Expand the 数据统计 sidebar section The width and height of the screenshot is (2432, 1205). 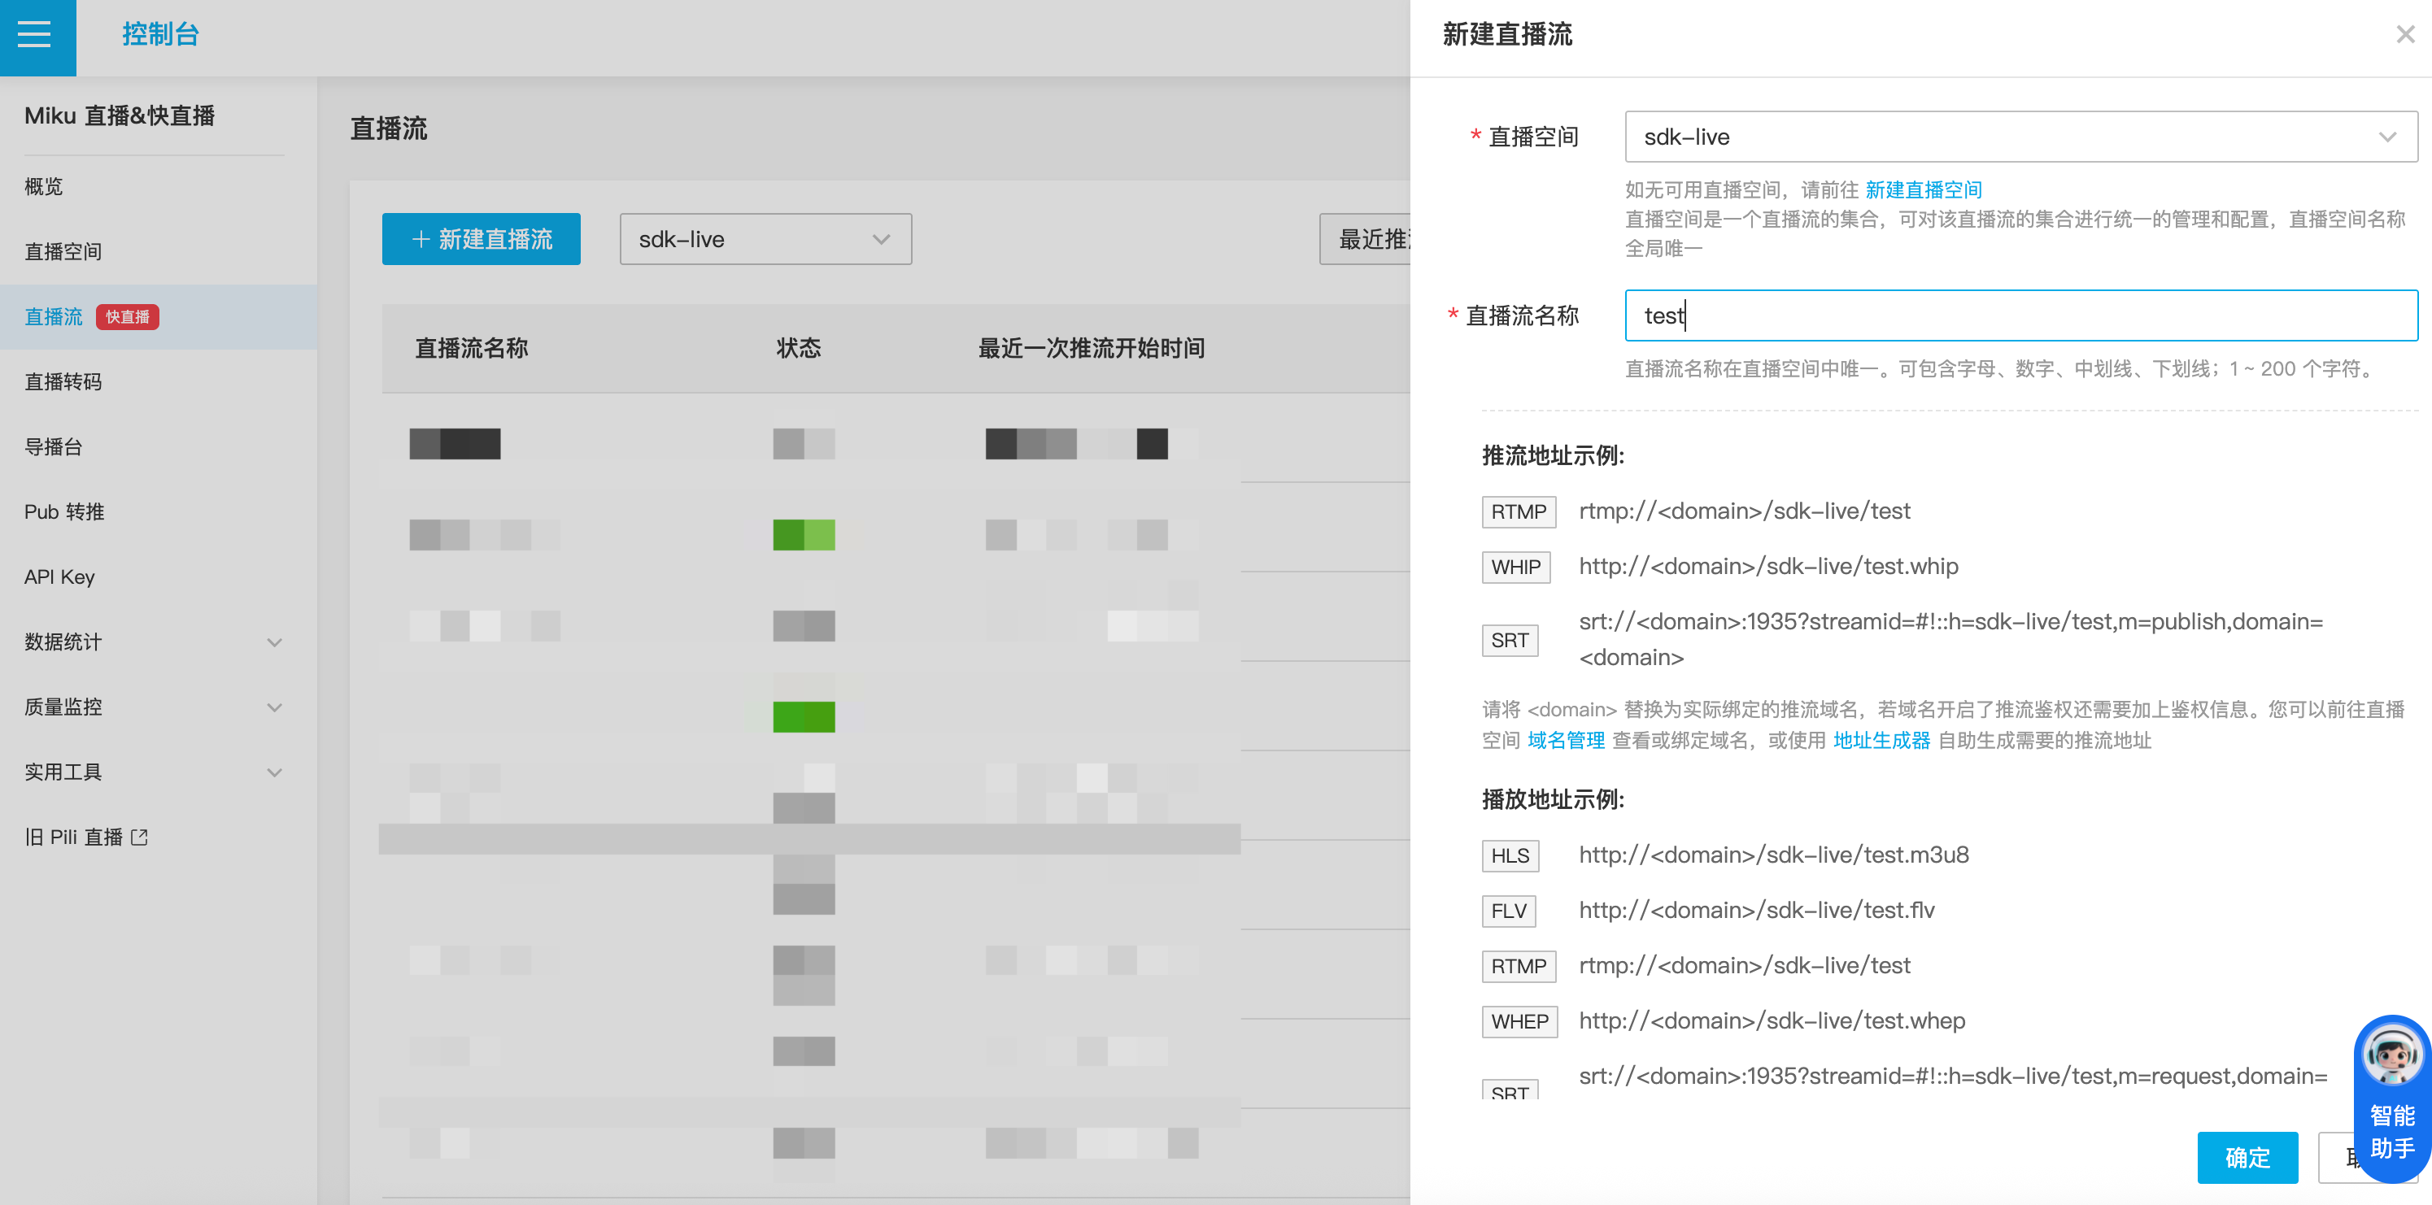(x=274, y=642)
